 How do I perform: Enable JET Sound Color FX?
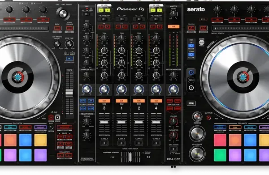pos(91,101)
